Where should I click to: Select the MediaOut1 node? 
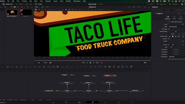pos(135,90)
